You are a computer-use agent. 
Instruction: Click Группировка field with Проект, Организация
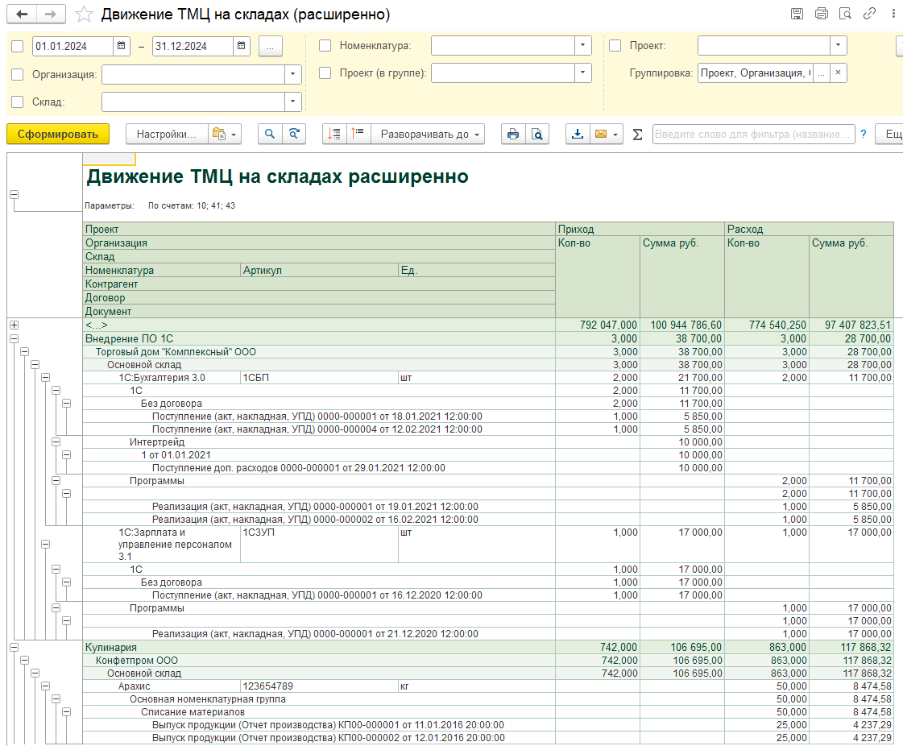tap(755, 73)
